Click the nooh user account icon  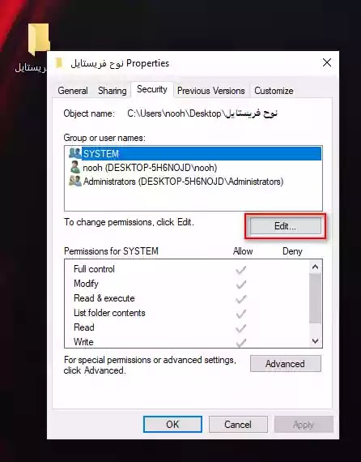(75, 167)
